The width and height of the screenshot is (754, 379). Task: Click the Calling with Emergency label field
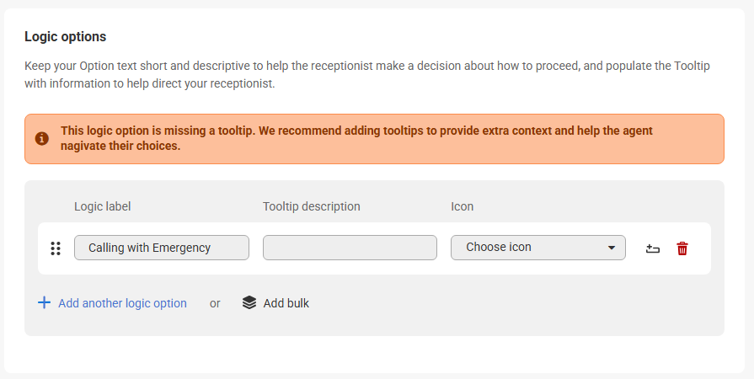[161, 248]
